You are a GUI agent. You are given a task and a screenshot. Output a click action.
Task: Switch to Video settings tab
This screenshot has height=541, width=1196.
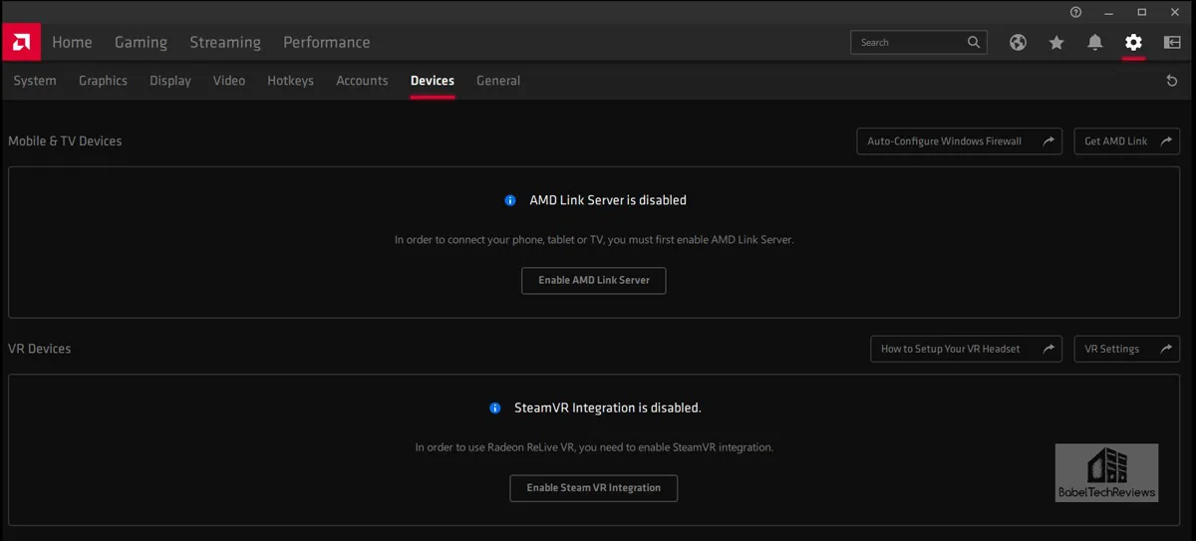click(x=229, y=81)
